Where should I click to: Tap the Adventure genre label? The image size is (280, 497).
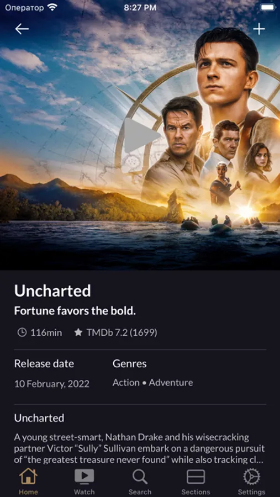[171, 383]
